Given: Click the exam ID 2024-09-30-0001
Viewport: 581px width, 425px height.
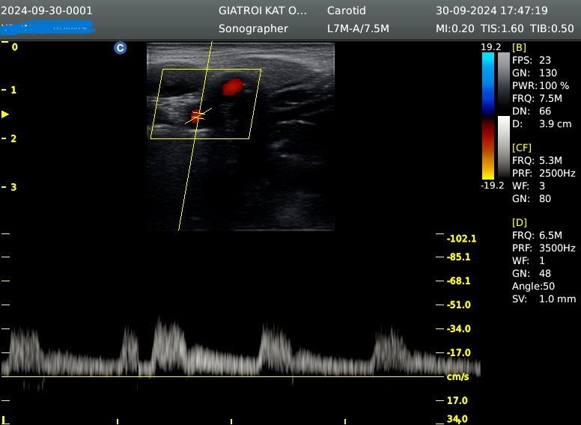Looking at the screenshot, I should pos(46,11).
